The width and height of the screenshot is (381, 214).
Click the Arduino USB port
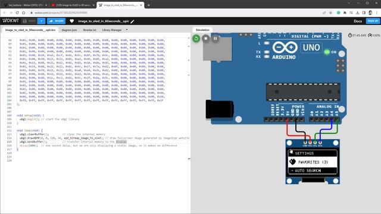[217, 49]
